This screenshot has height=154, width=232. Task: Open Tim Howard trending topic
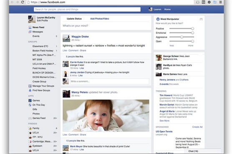click(166, 95)
